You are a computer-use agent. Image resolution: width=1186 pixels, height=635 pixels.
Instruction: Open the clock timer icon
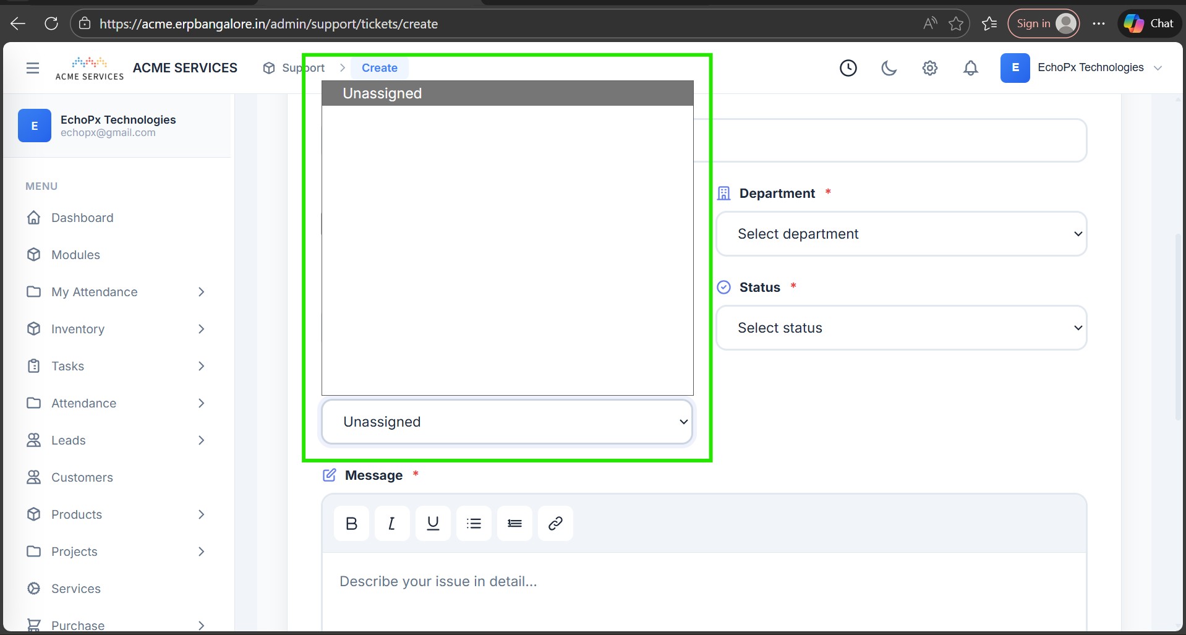pyautogui.click(x=848, y=68)
